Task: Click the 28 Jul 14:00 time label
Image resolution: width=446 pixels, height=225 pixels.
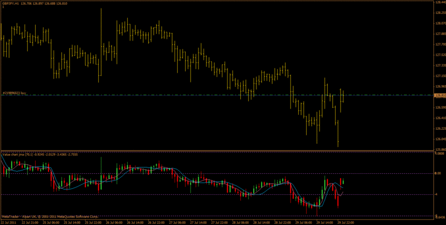Action: (261, 222)
